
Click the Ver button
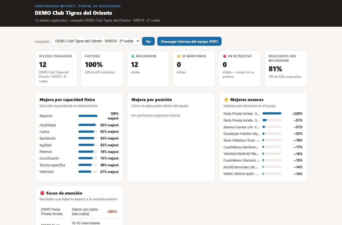[148, 41]
